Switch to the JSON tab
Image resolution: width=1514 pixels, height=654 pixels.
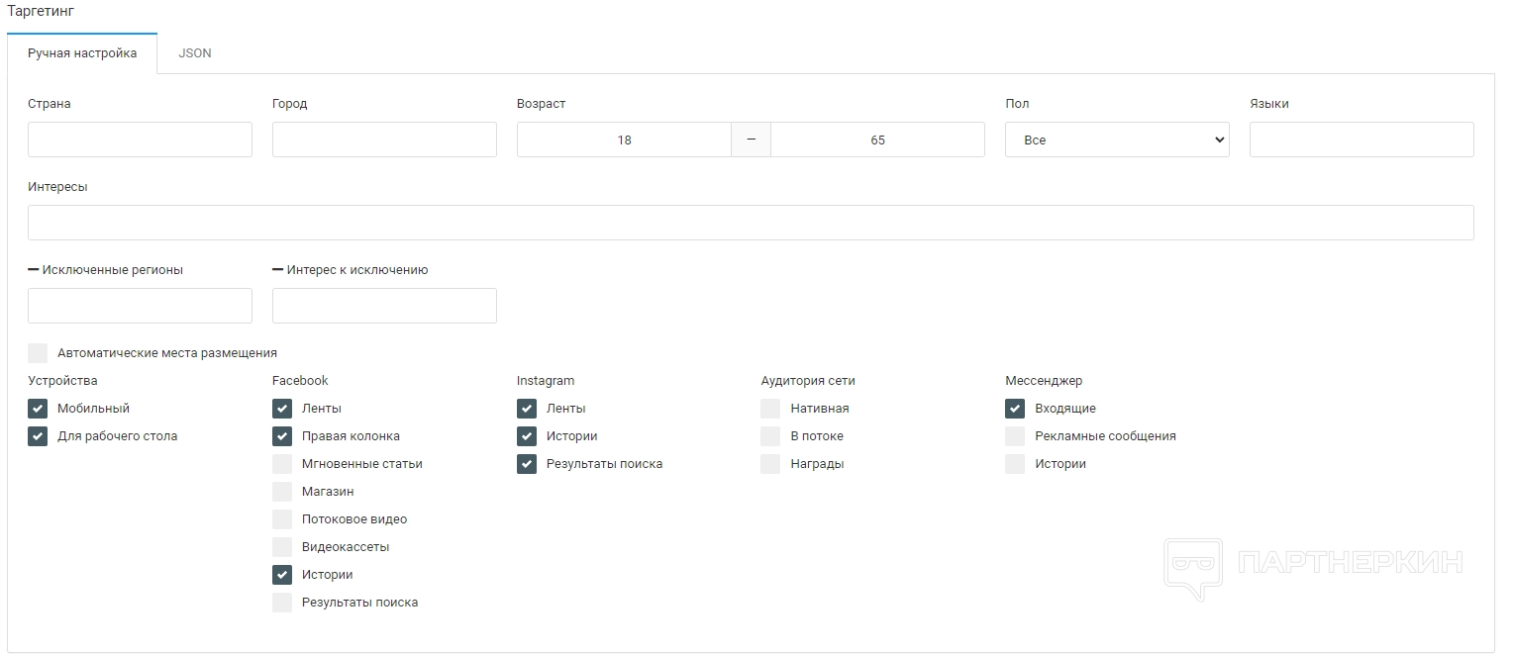pyautogui.click(x=194, y=53)
